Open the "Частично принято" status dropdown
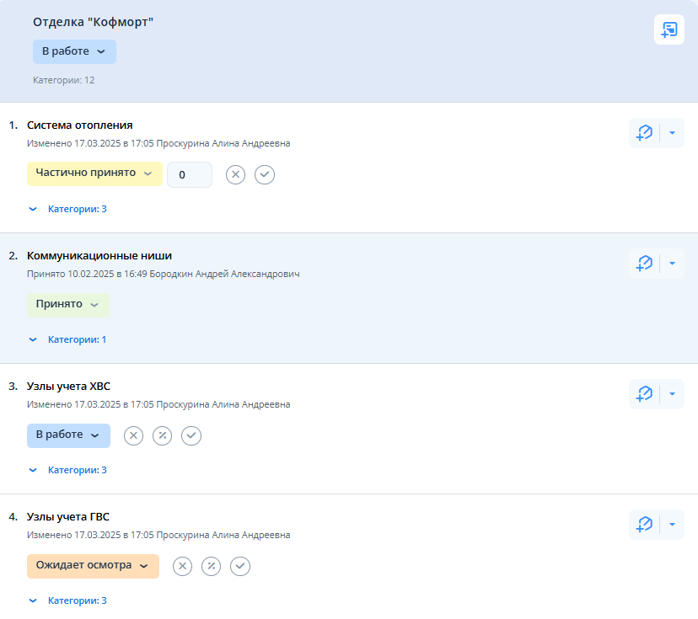The image size is (698, 619). (x=94, y=173)
